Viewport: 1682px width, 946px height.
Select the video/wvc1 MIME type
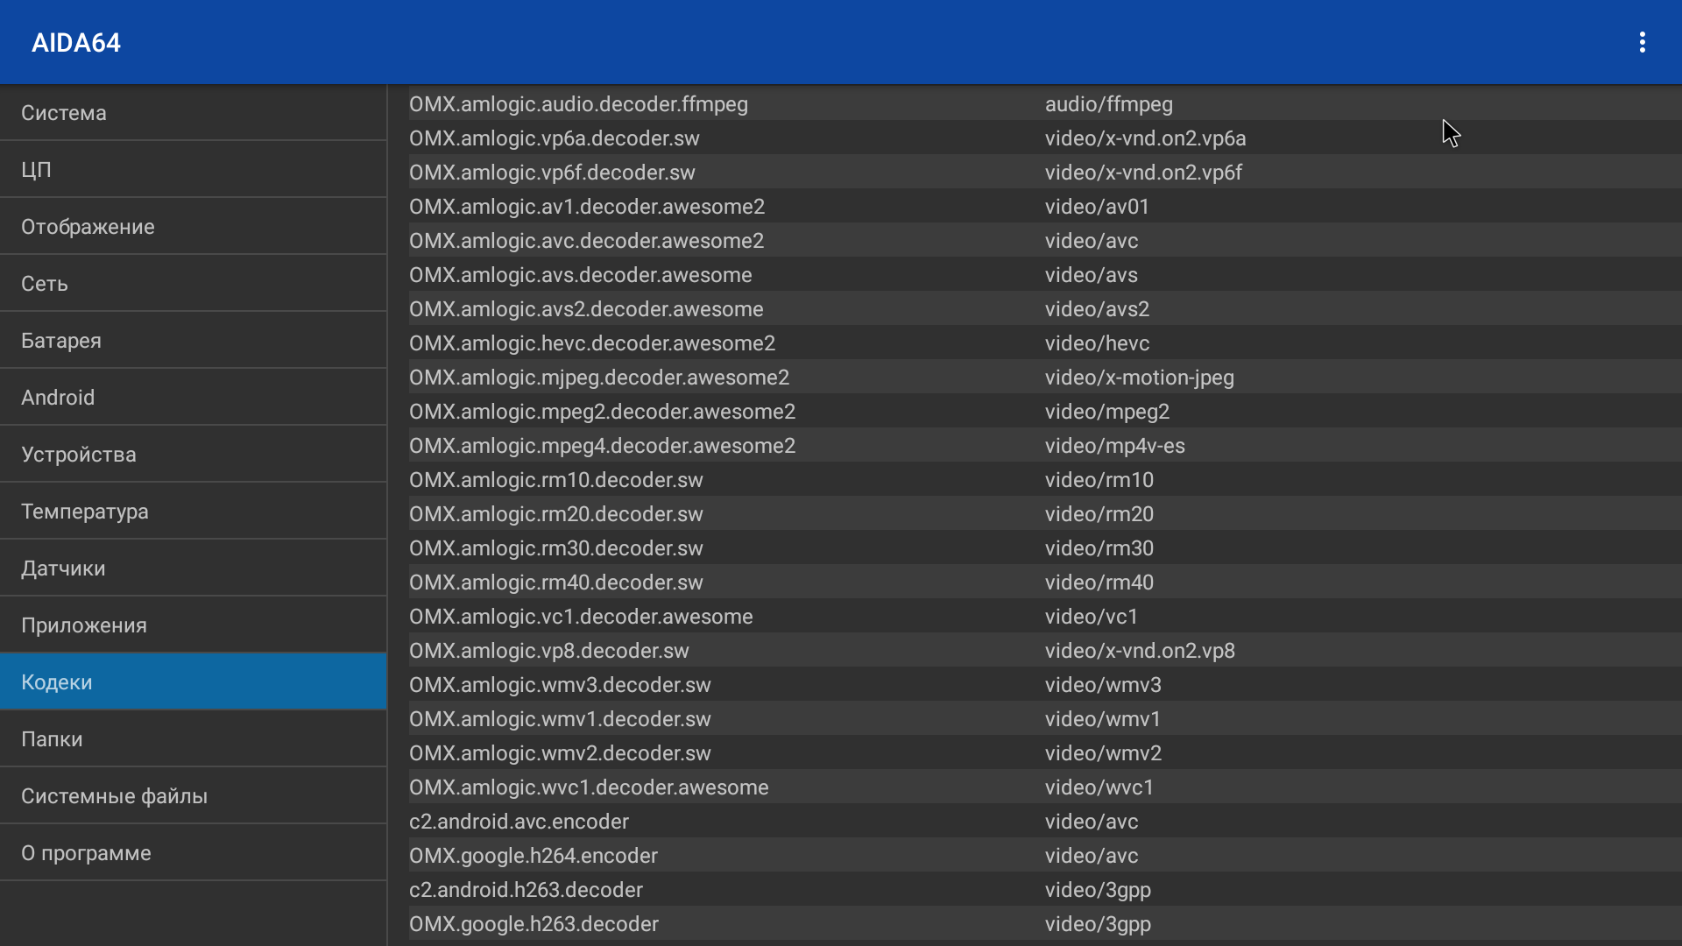click(1099, 787)
